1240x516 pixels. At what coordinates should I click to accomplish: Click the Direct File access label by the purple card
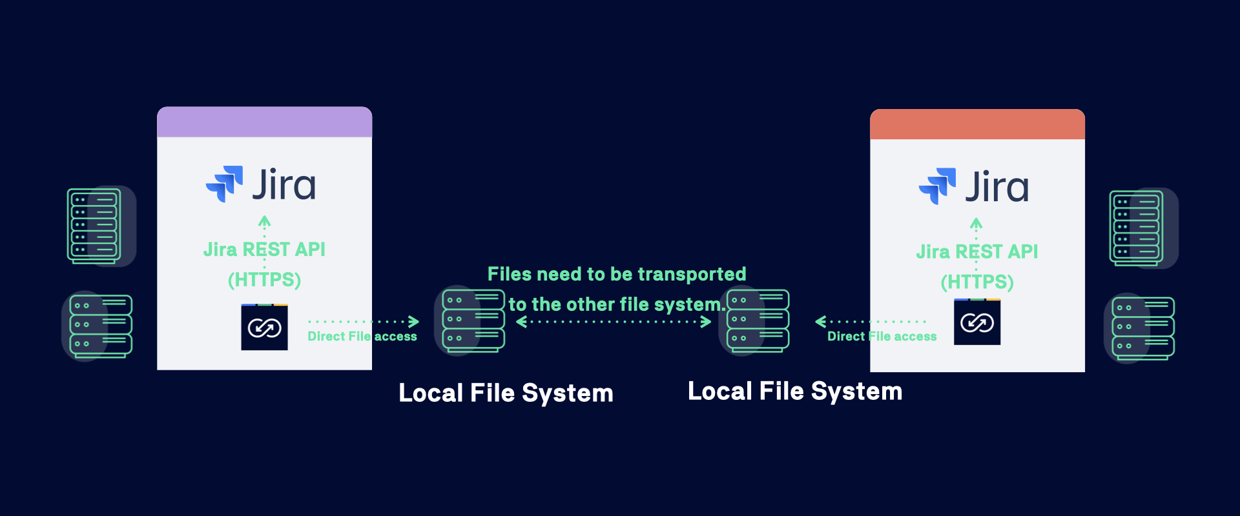(362, 337)
